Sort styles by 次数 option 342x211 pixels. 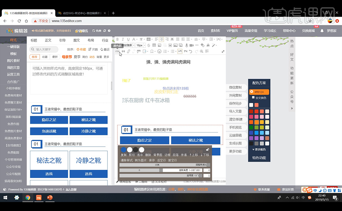93,49
